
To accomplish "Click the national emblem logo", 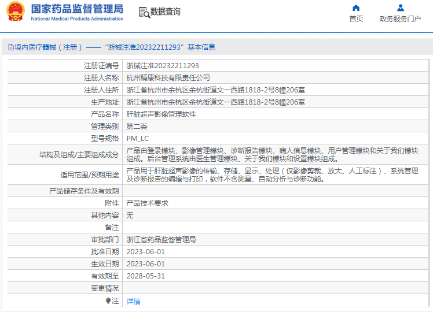I will click(x=16, y=12).
